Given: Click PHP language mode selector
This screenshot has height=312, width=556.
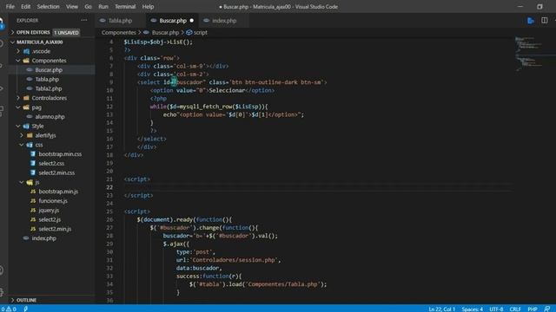Looking at the screenshot, I should click(x=533, y=309).
